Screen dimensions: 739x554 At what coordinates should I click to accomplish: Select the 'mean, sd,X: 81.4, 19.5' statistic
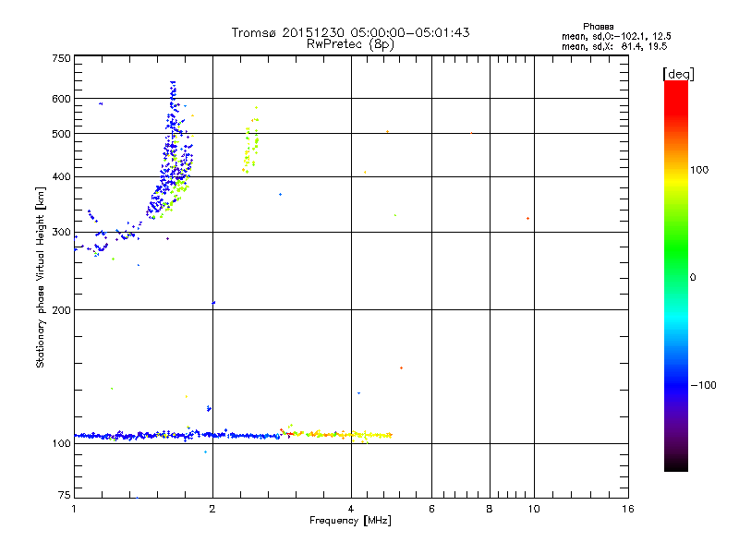(614, 46)
